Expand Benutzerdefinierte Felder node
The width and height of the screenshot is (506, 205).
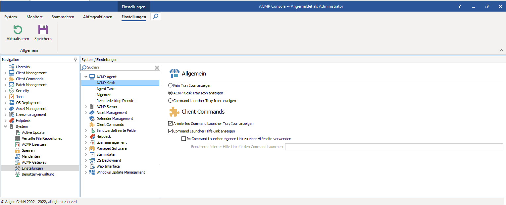(x=86, y=130)
